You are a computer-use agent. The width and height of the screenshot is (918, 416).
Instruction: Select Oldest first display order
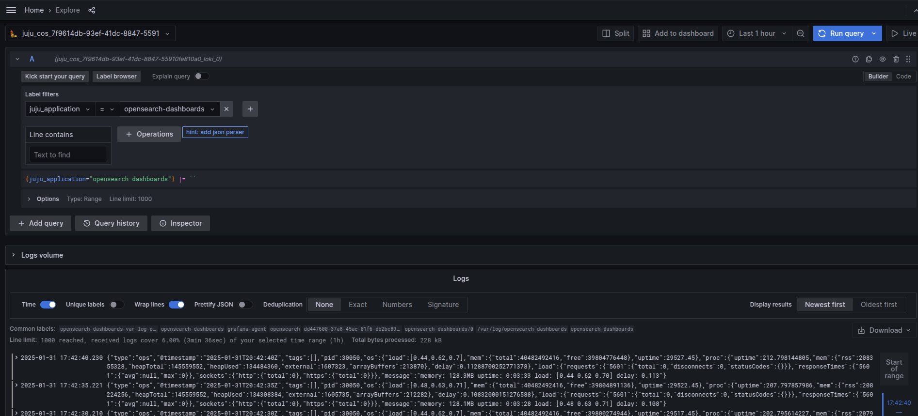point(878,305)
